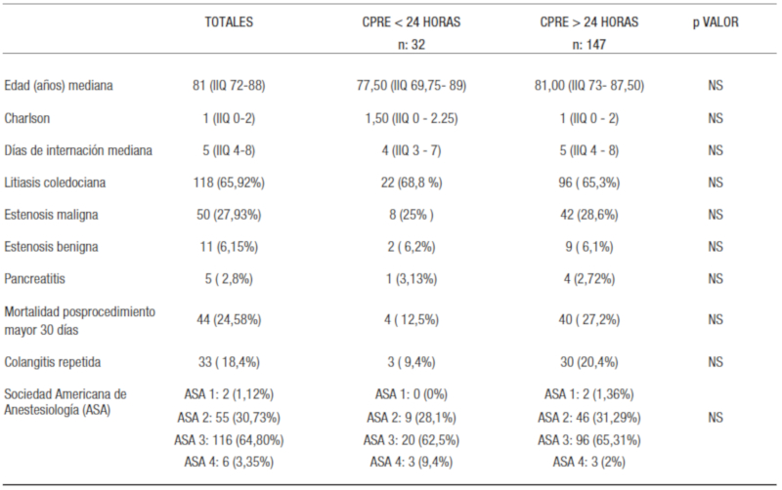The image size is (782, 490).
Task: Select the 'Colangitis repetida' row label
Action: tap(56, 360)
